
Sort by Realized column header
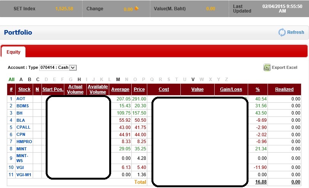(284, 89)
